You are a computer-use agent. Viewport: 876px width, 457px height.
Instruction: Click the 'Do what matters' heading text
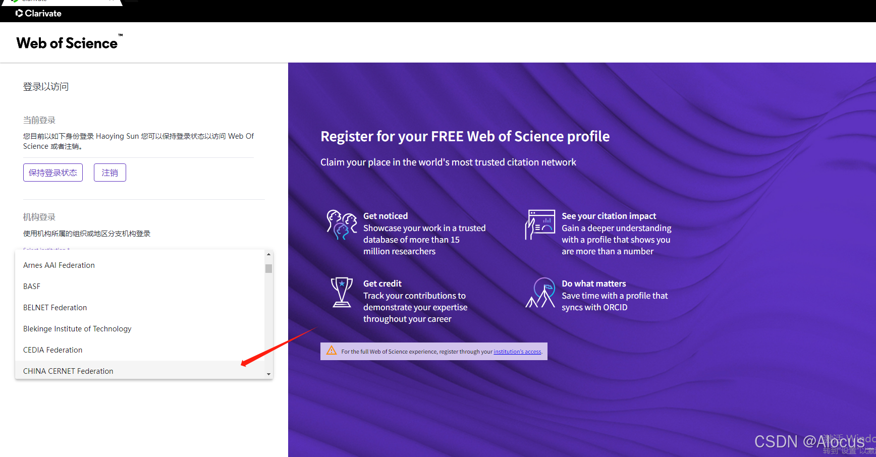(x=593, y=283)
